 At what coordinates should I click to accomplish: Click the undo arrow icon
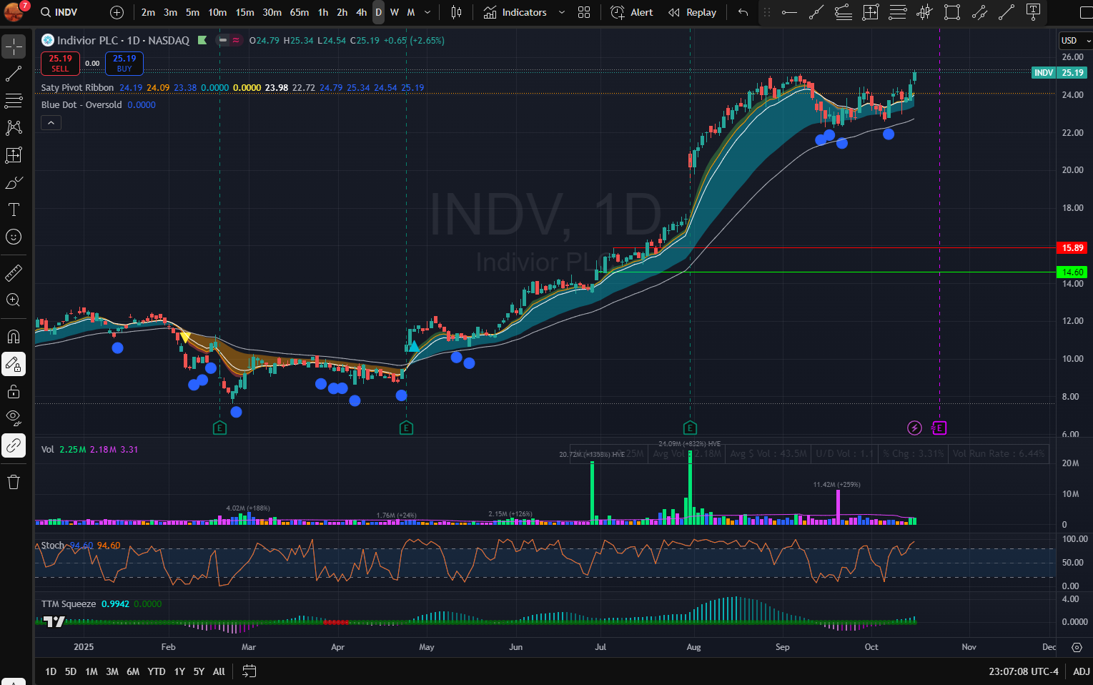pyautogui.click(x=743, y=12)
